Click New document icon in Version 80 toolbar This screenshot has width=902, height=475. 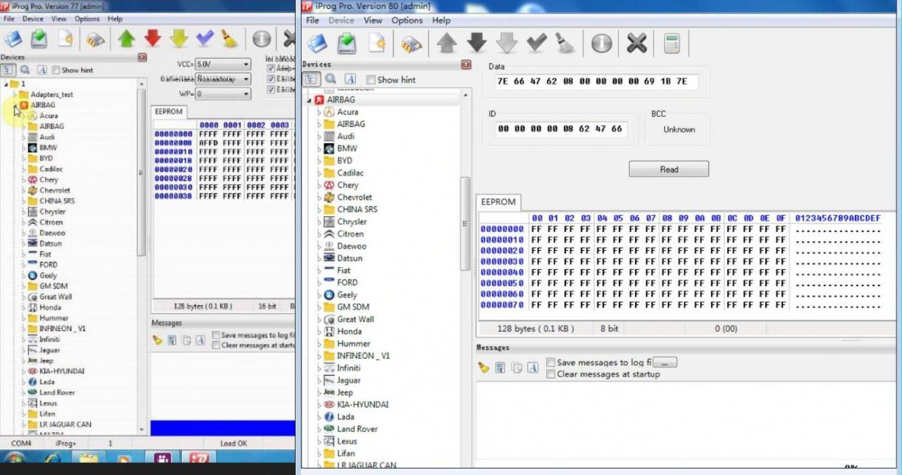pos(377,44)
